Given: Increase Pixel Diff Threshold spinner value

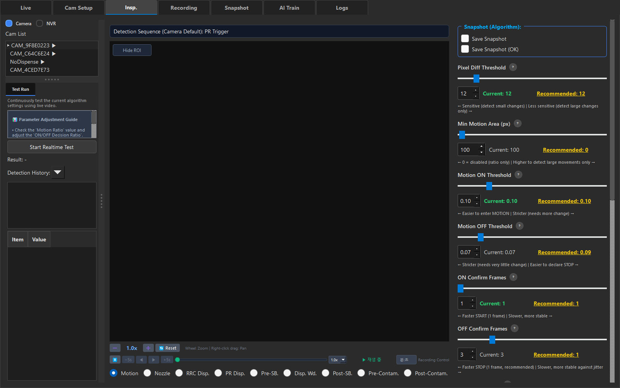Looking at the screenshot, I should click(x=476, y=90).
